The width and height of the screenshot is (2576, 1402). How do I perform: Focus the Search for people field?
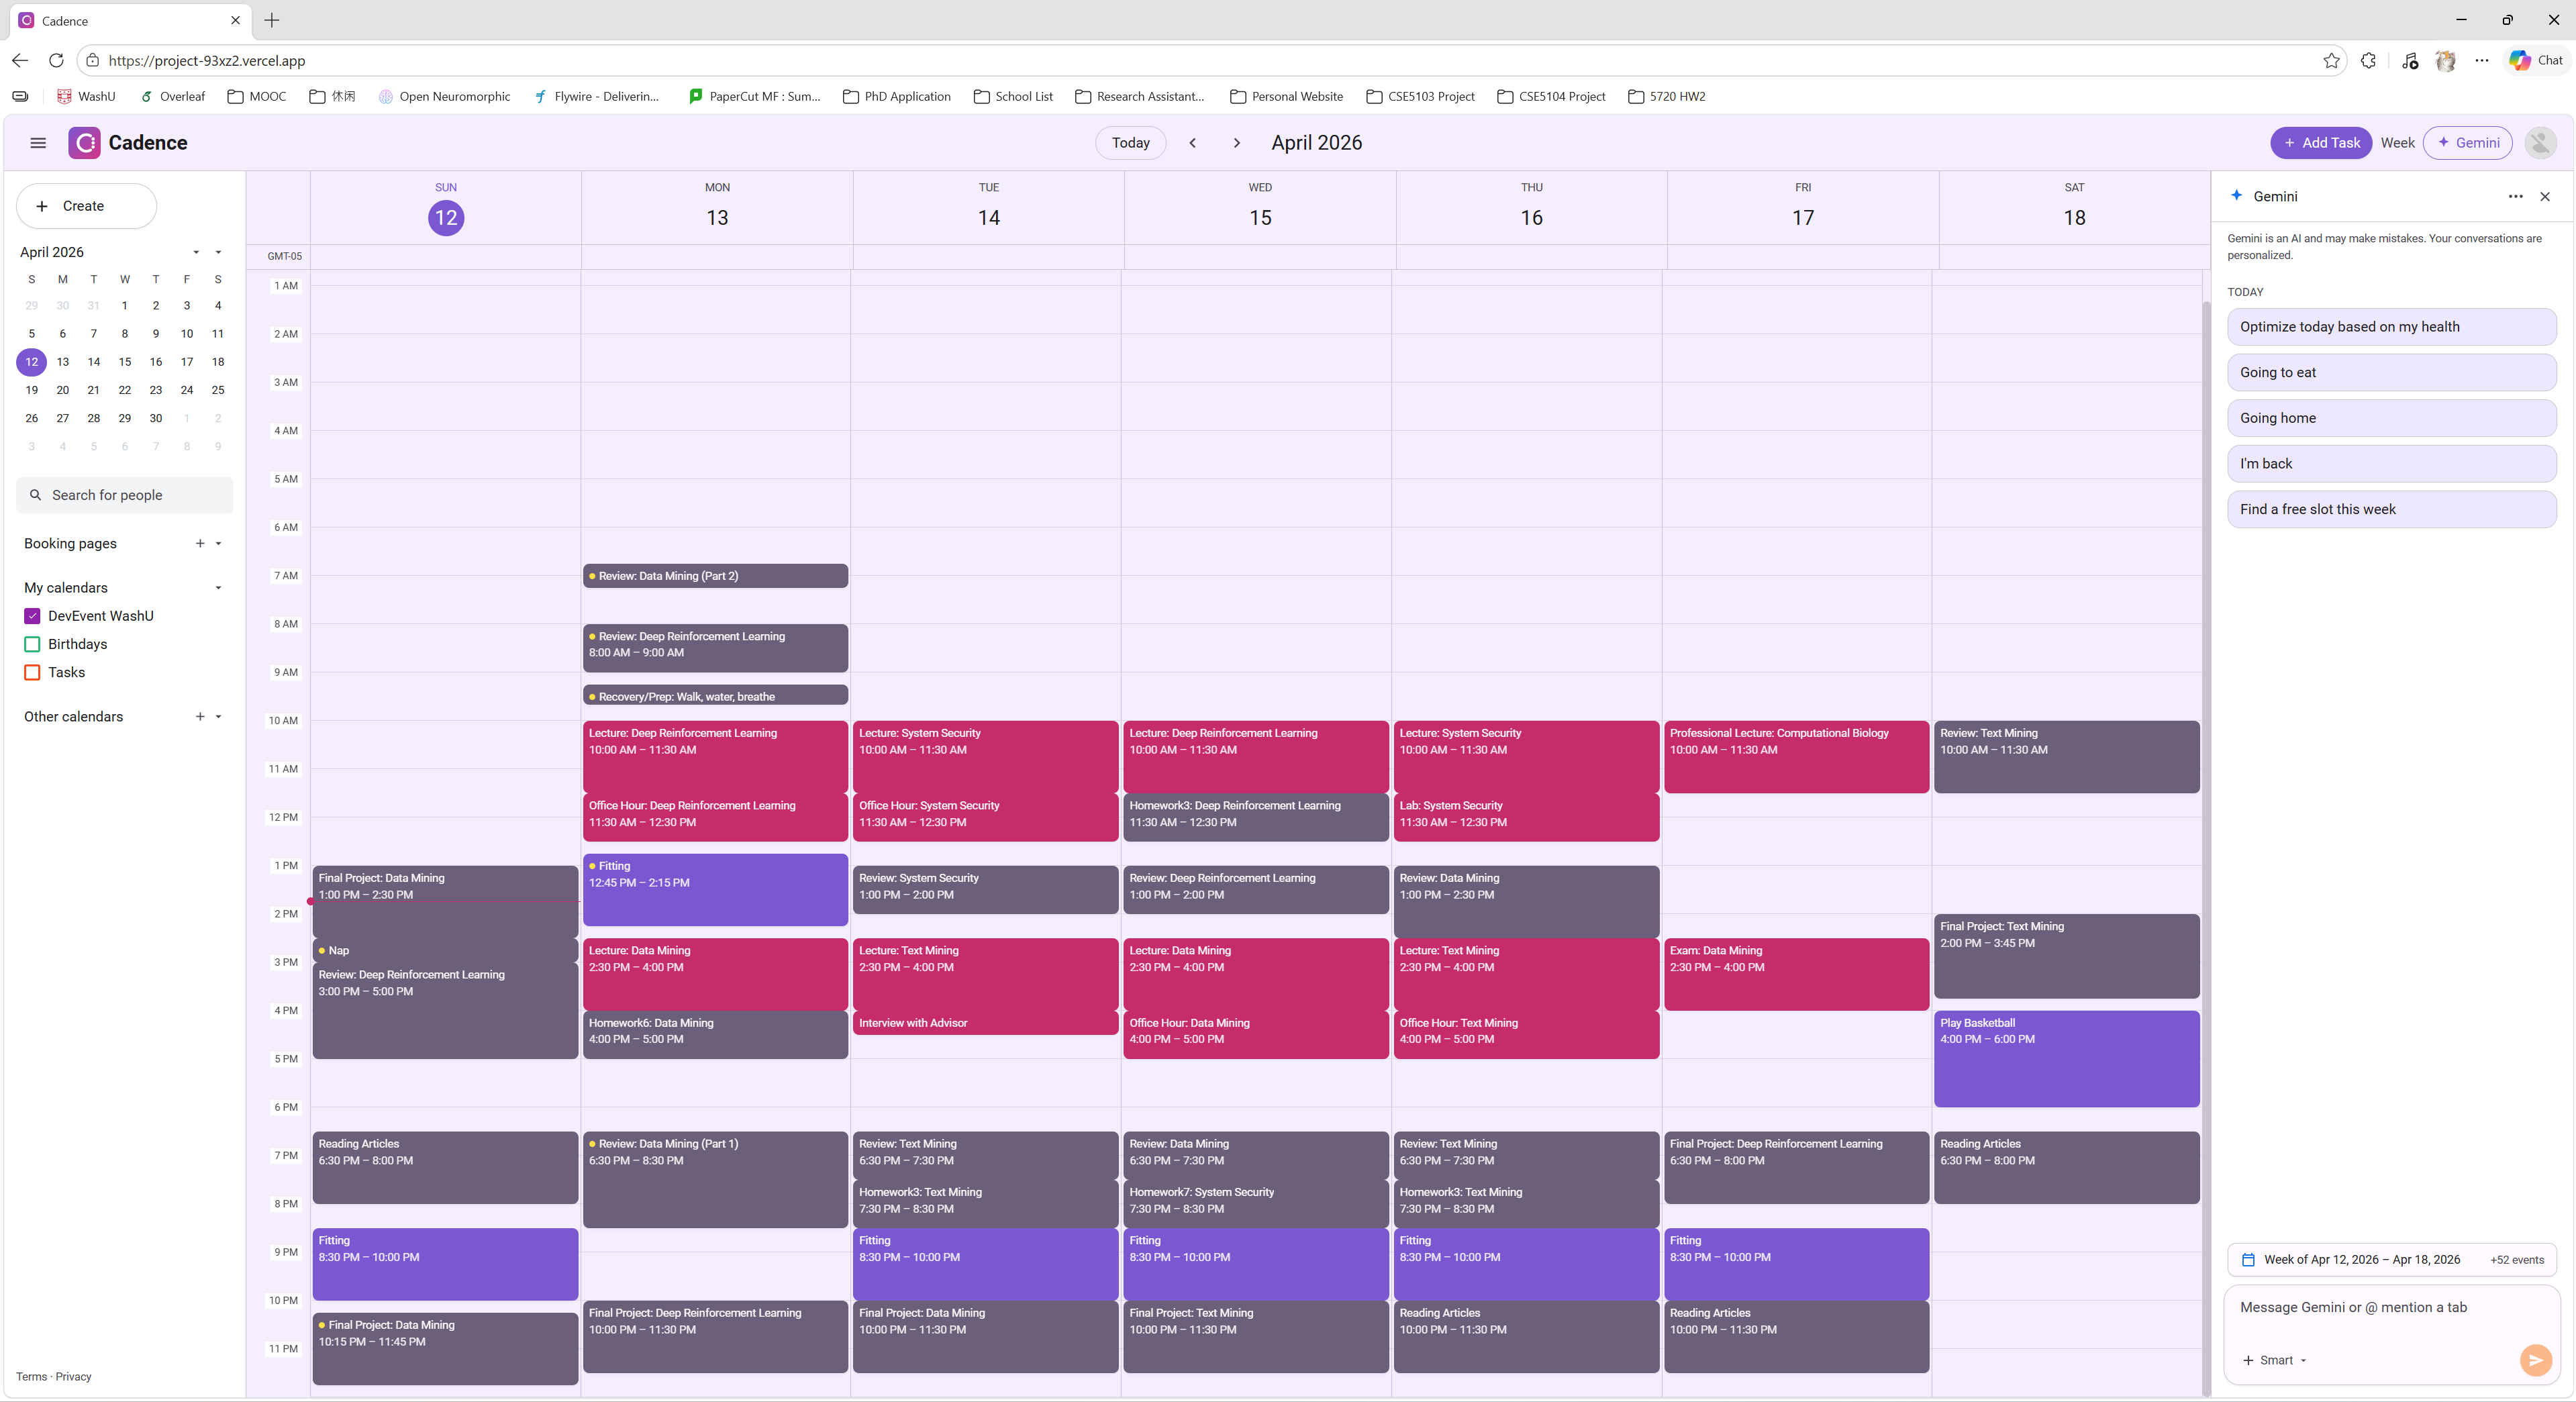(125, 495)
